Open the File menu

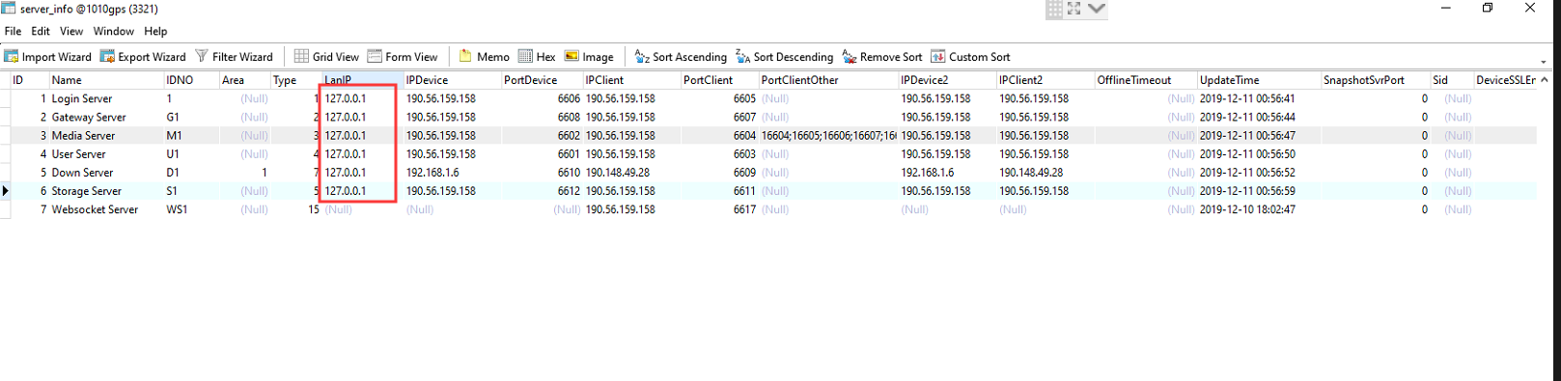click(13, 31)
